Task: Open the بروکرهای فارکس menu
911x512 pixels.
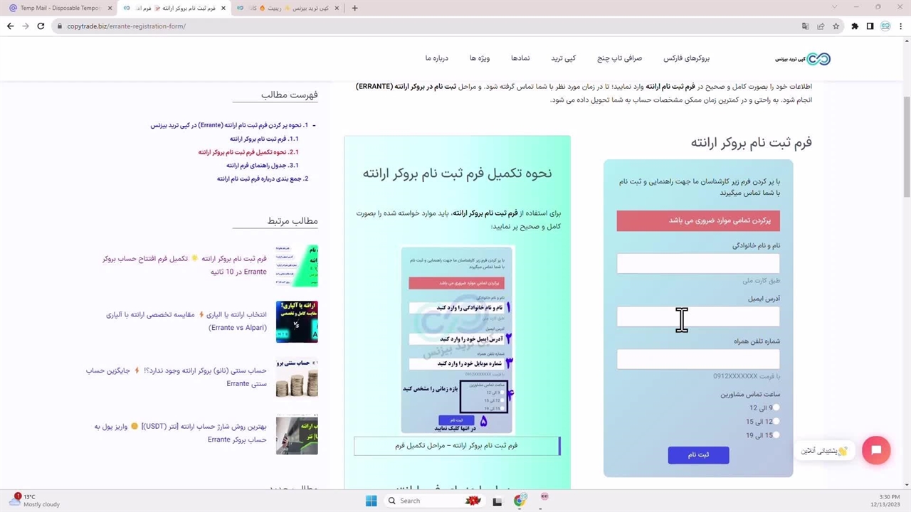Action: [x=686, y=58]
